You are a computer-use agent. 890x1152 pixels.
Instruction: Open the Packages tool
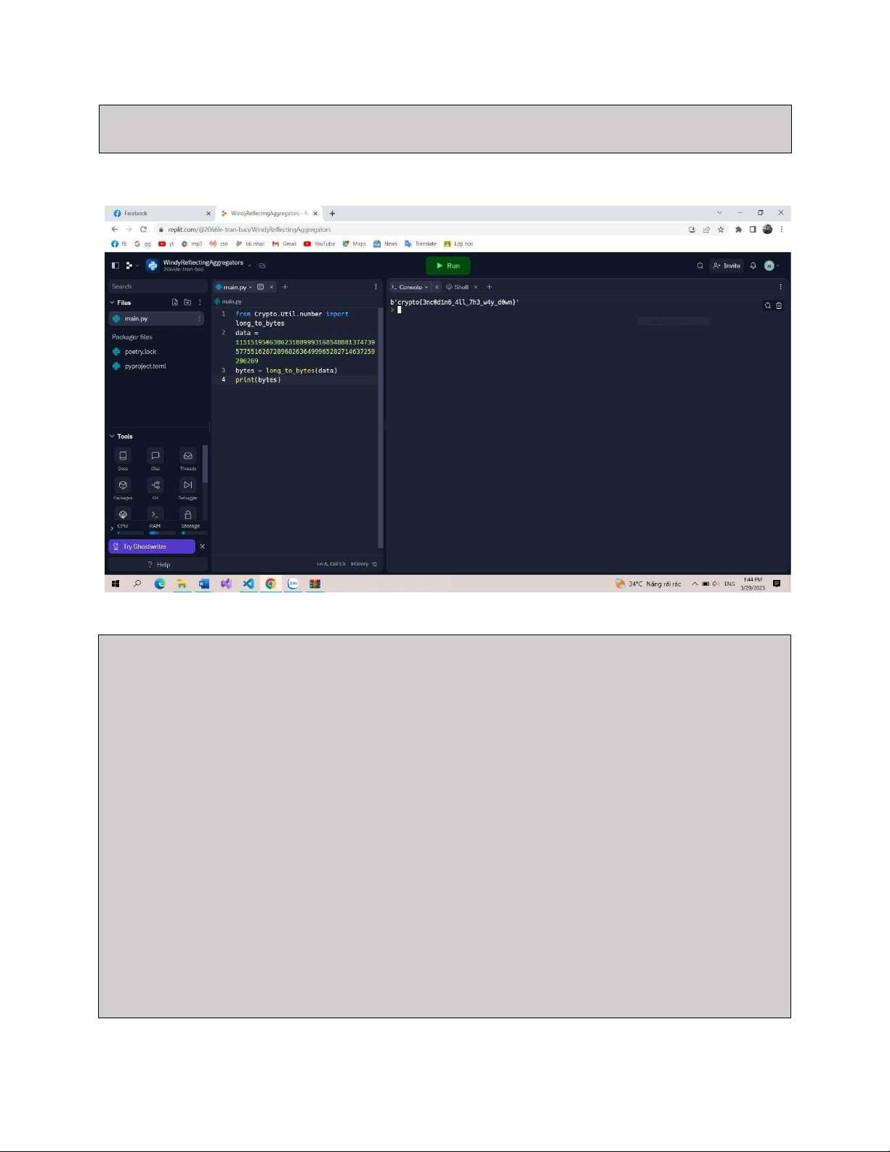click(x=123, y=485)
